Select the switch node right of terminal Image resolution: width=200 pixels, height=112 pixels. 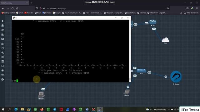[141, 71]
